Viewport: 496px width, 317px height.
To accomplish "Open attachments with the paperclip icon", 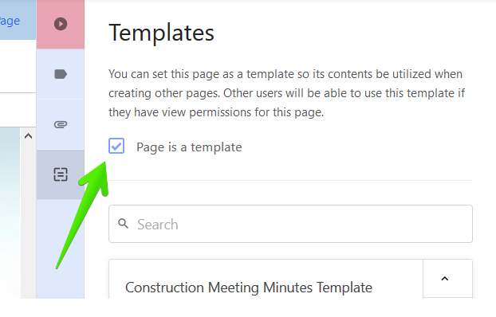I will click(x=61, y=124).
